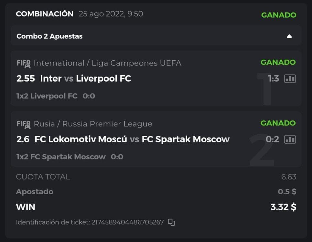This screenshot has height=242, width=312.
Task: Click the 1:3 final score
Action: [x=274, y=79]
